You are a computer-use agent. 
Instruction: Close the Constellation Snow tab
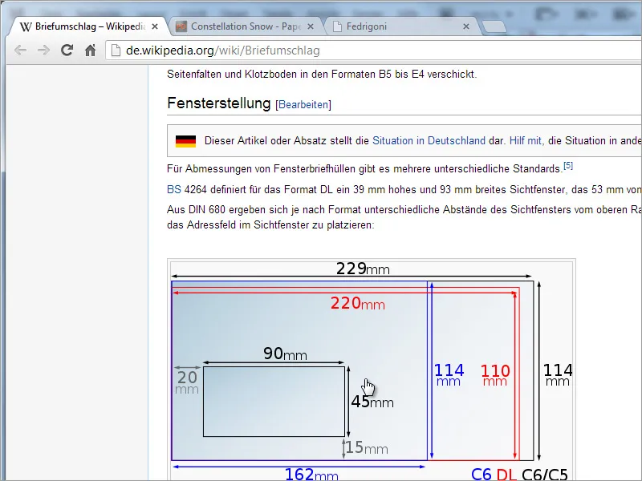tap(311, 26)
